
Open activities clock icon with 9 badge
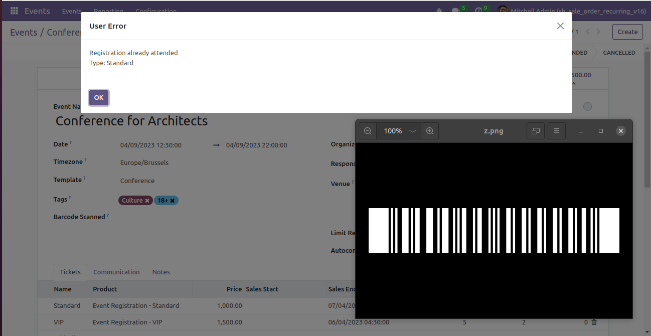[x=480, y=10]
